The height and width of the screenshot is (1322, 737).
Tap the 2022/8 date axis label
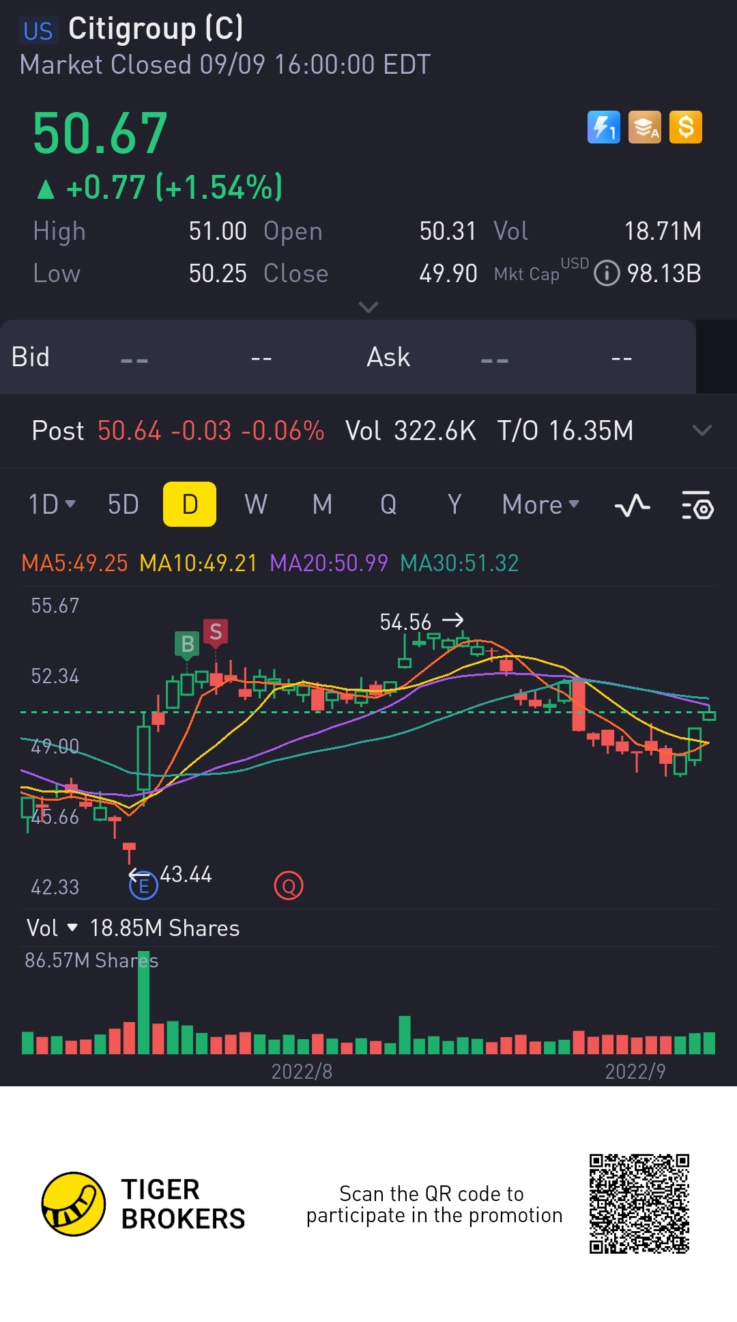(x=302, y=1071)
